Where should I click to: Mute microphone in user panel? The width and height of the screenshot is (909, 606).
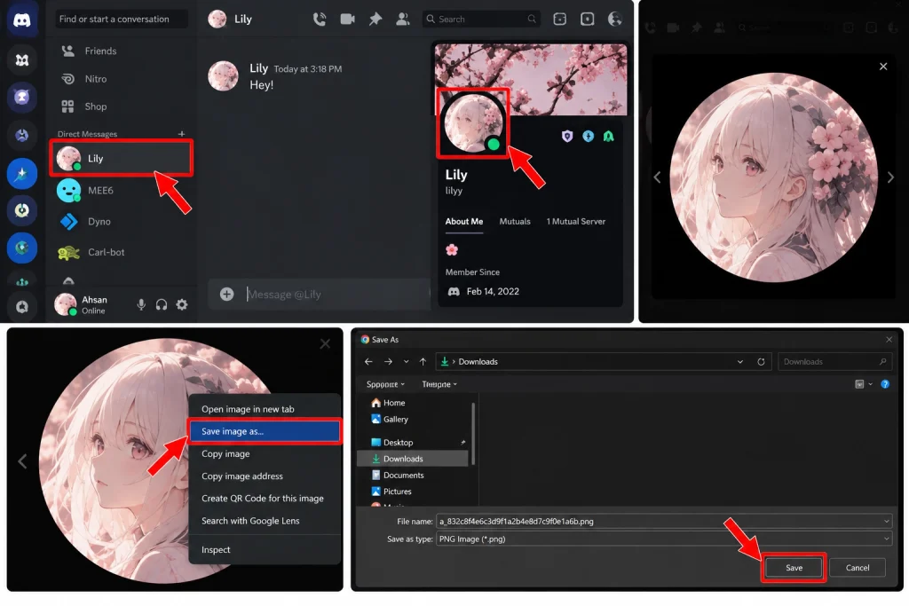[141, 304]
